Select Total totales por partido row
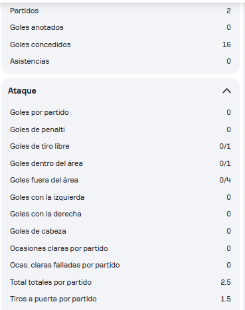Image resolution: width=245 pixels, height=310 pixels. click(120, 282)
